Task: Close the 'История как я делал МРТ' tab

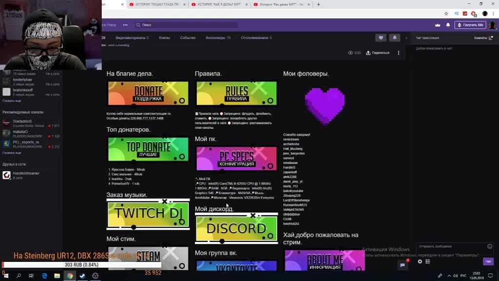Action: [246, 4]
